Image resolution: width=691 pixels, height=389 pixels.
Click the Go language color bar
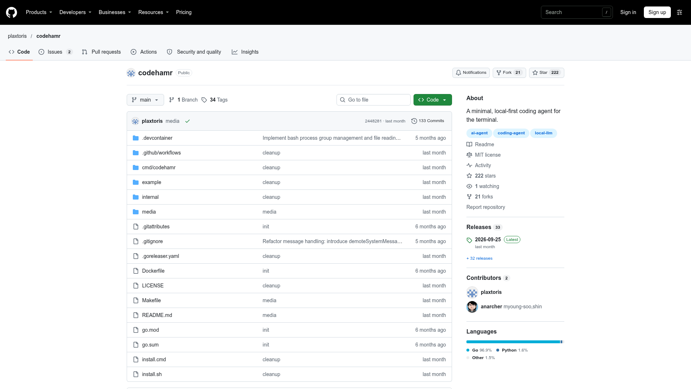tap(513, 342)
